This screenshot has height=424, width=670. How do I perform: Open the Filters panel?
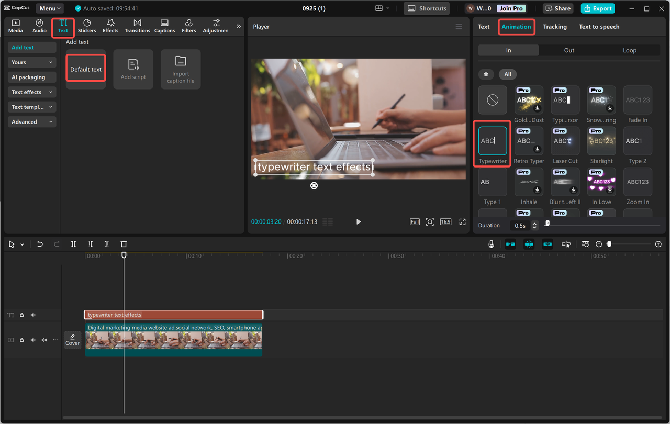tap(188, 26)
